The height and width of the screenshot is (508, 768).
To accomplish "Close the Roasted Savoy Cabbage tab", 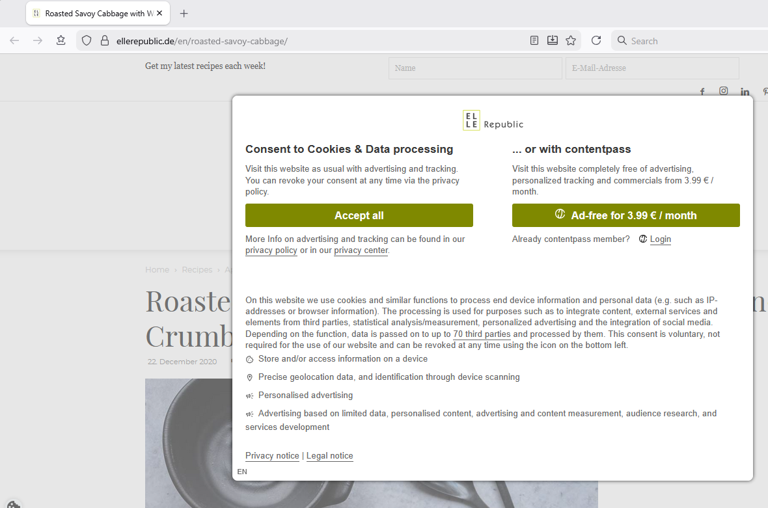I will 160,13.
